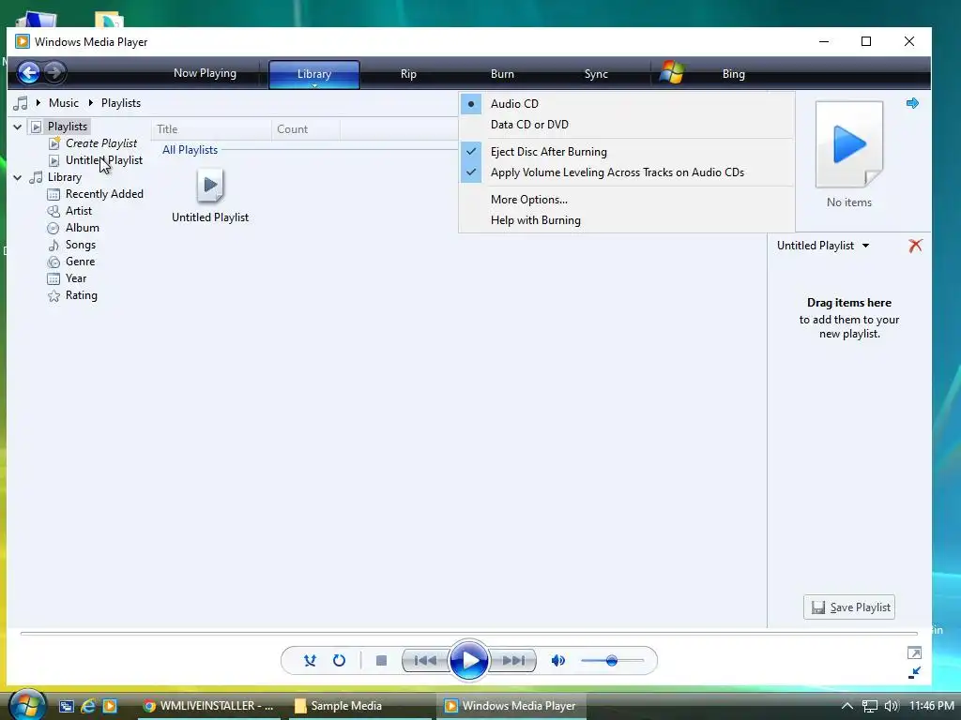This screenshot has width=961, height=720.
Task: Click Playlists in the breadcrumb
Action: click(121, 103)
